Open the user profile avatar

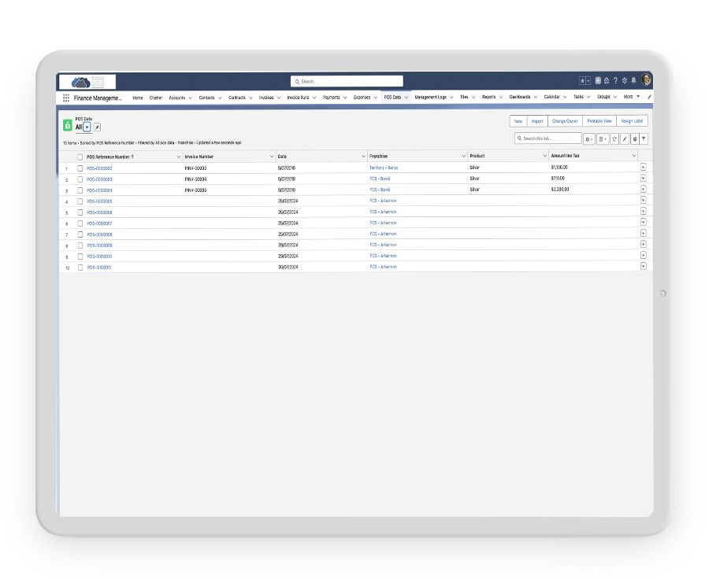(x=646, y=80)
